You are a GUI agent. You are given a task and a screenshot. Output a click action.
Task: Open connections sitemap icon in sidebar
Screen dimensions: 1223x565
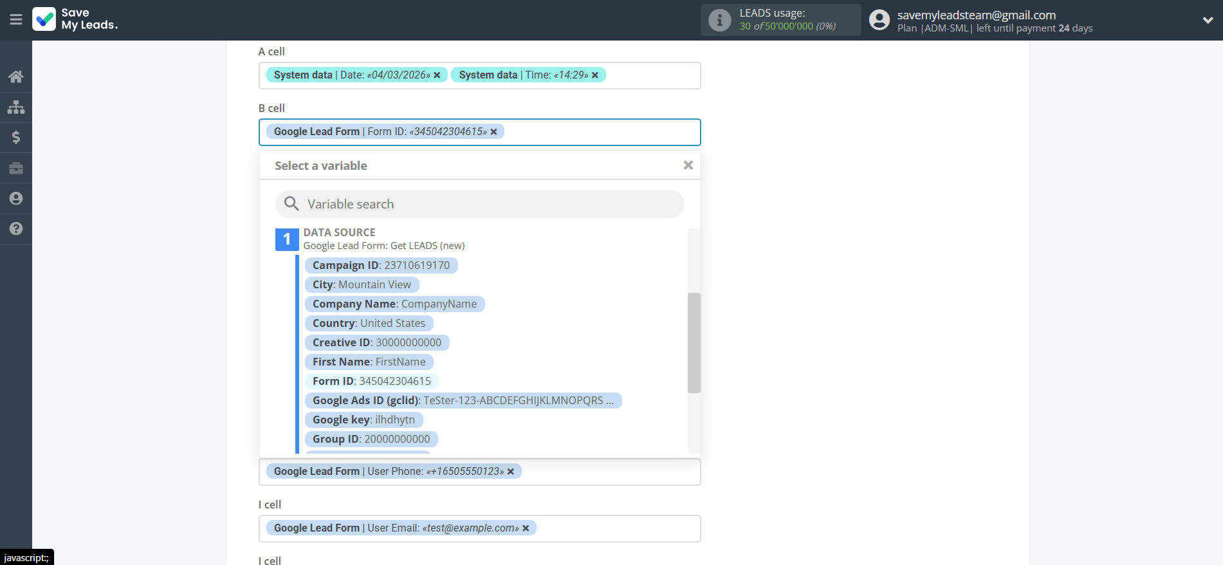[x=16, y=107]
